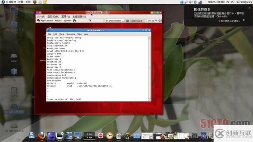
Task: Open the orange clock dock icon
Action: point(110,136)
